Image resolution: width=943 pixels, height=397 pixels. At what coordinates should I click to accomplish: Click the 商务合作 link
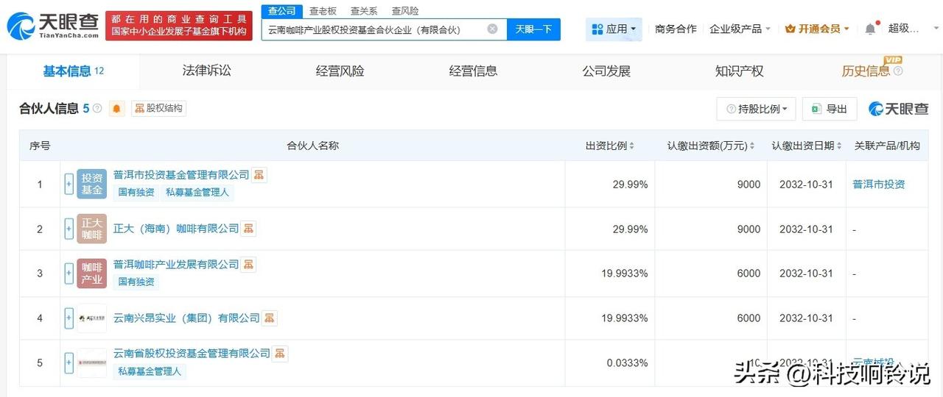[676, 29]
